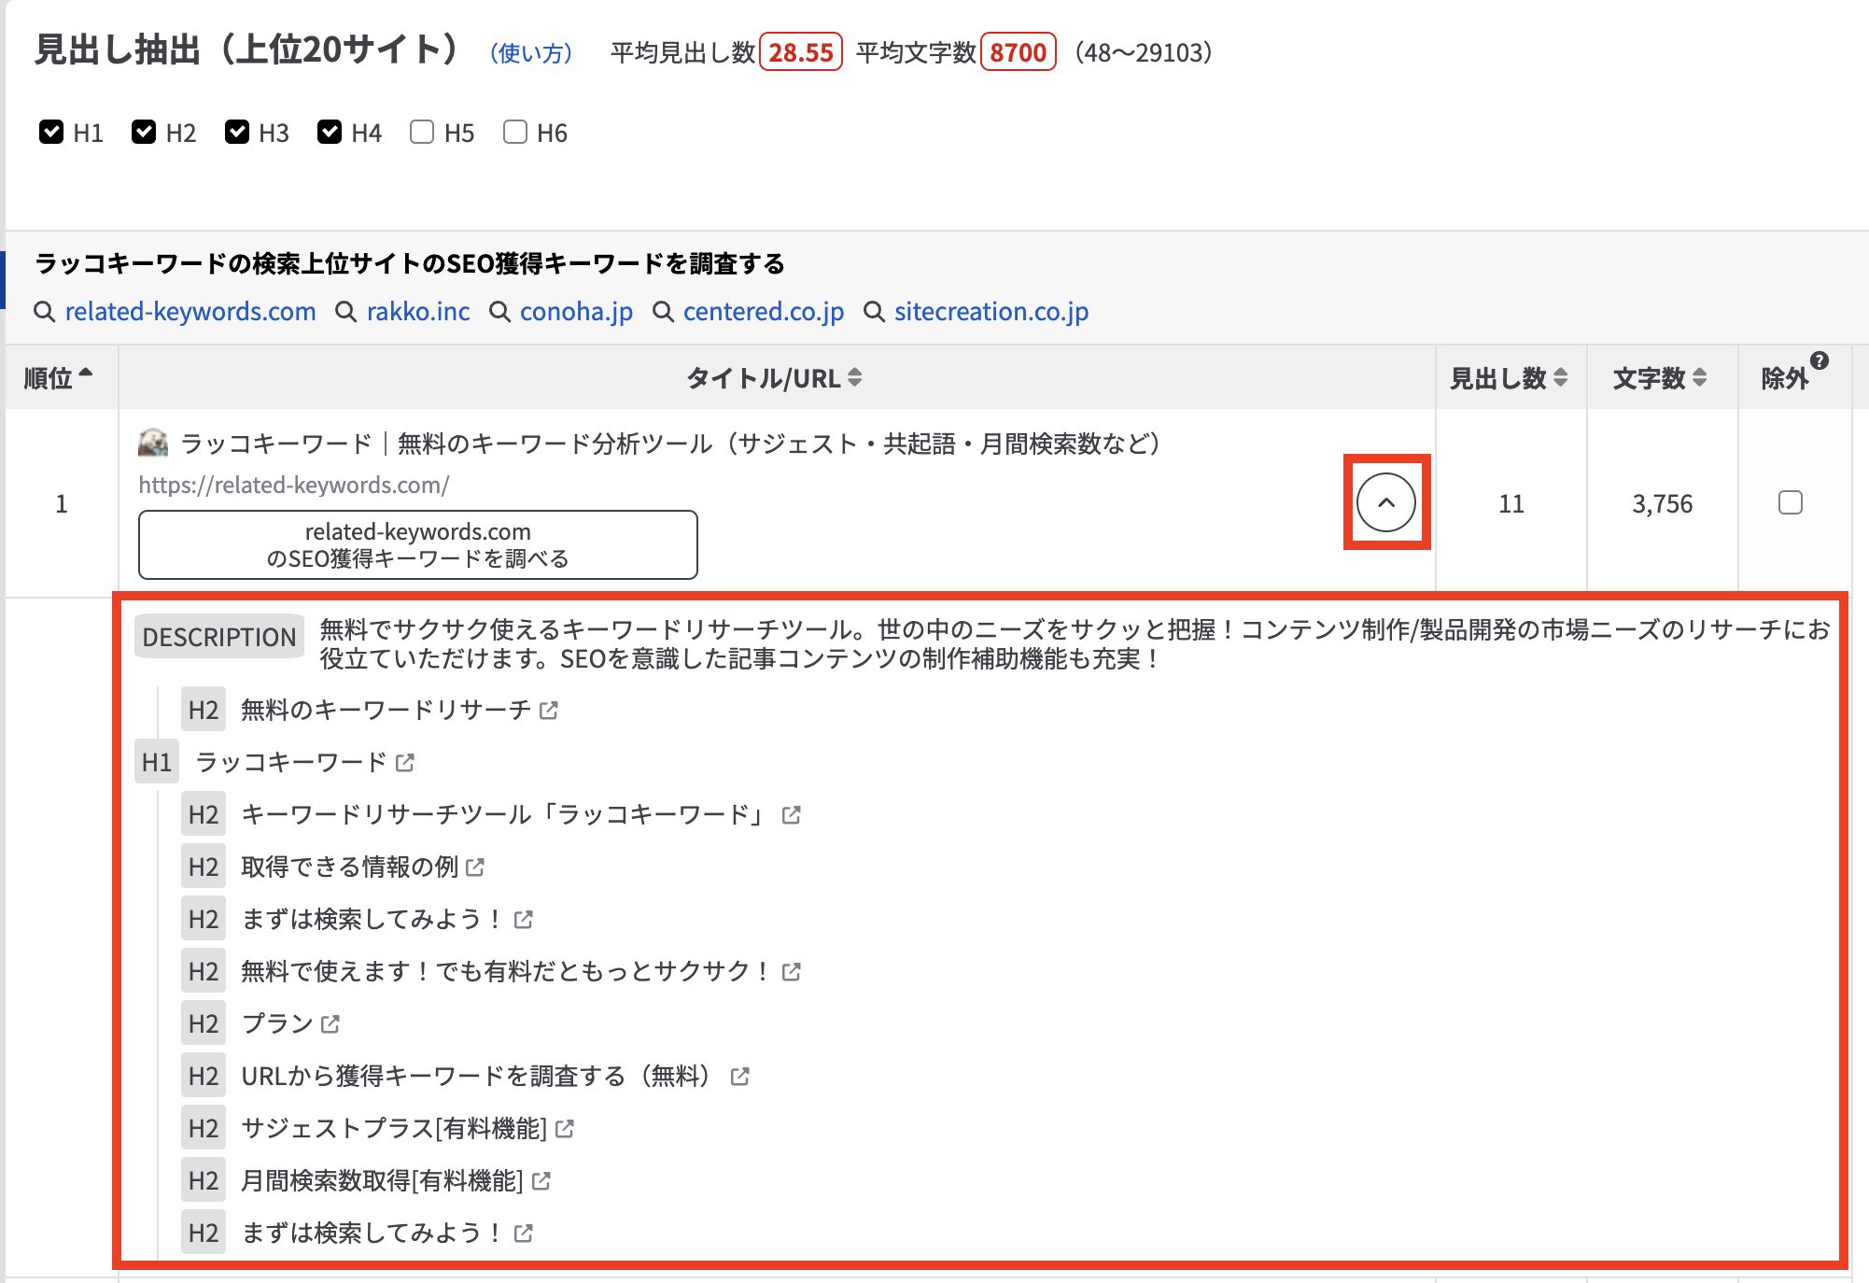Click magnifier icon before sitecreation.co.jp link

tap(874, 312)
